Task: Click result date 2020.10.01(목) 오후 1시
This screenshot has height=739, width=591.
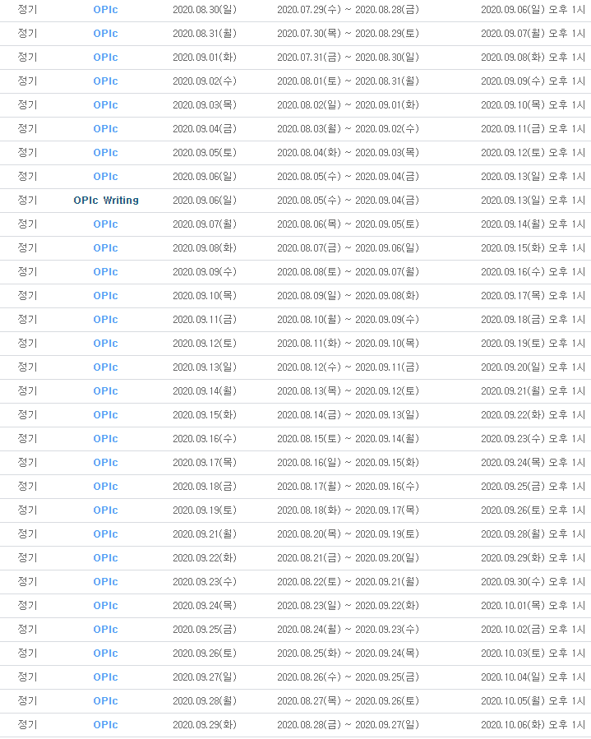Action: click(533, 606)
